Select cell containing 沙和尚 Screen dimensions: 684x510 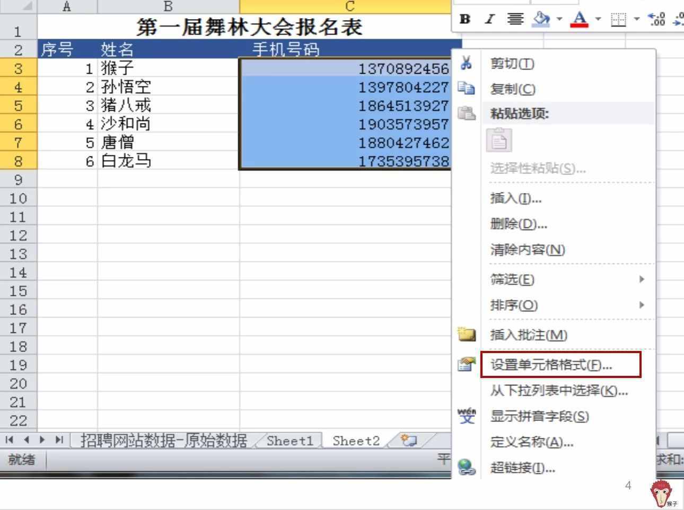(169, 124)
